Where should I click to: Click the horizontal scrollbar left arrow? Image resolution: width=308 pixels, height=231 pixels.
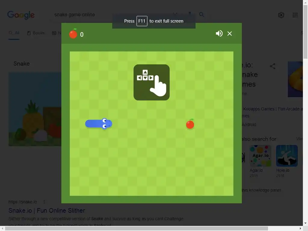click(x=2, y=228)
